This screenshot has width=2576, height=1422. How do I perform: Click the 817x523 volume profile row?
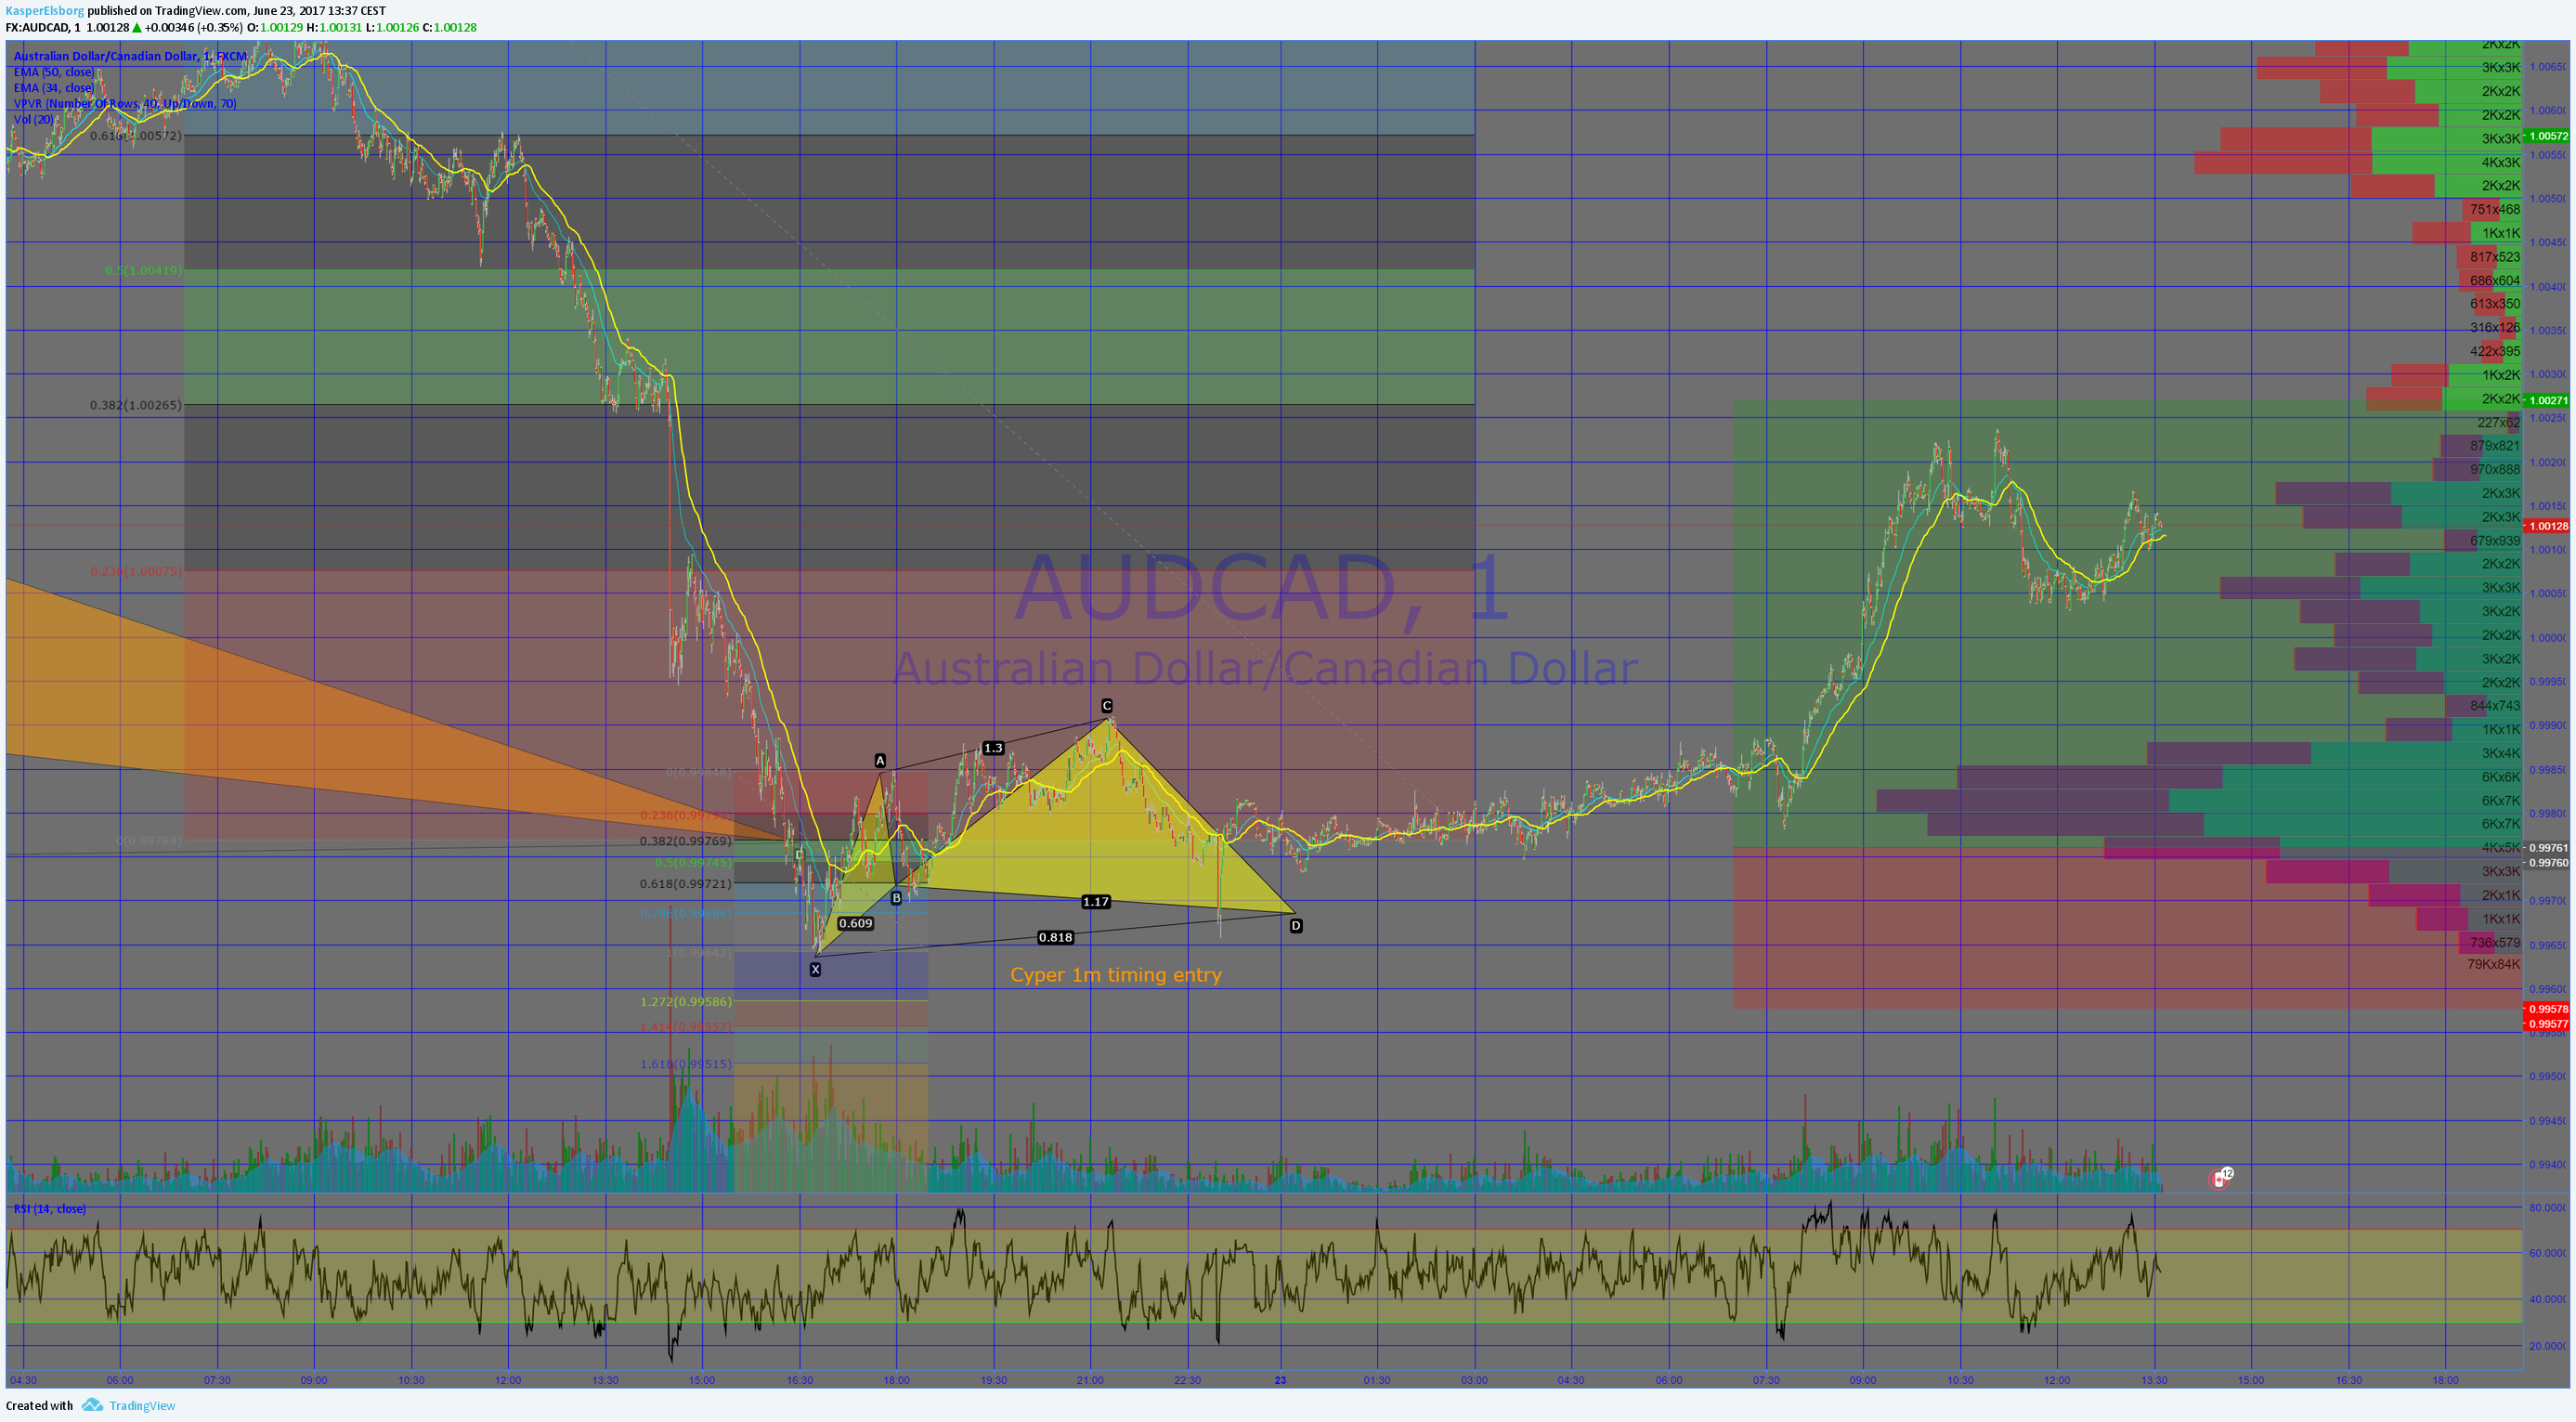(x=2495, y=257)
